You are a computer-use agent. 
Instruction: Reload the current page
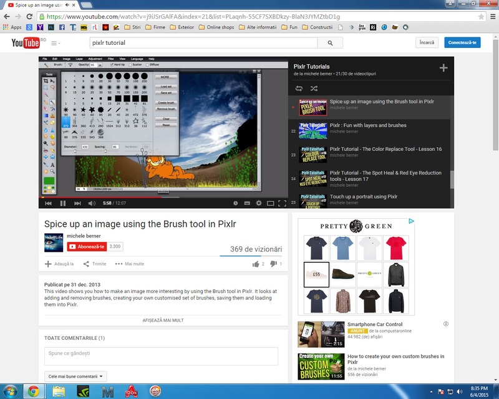[29, 17]
